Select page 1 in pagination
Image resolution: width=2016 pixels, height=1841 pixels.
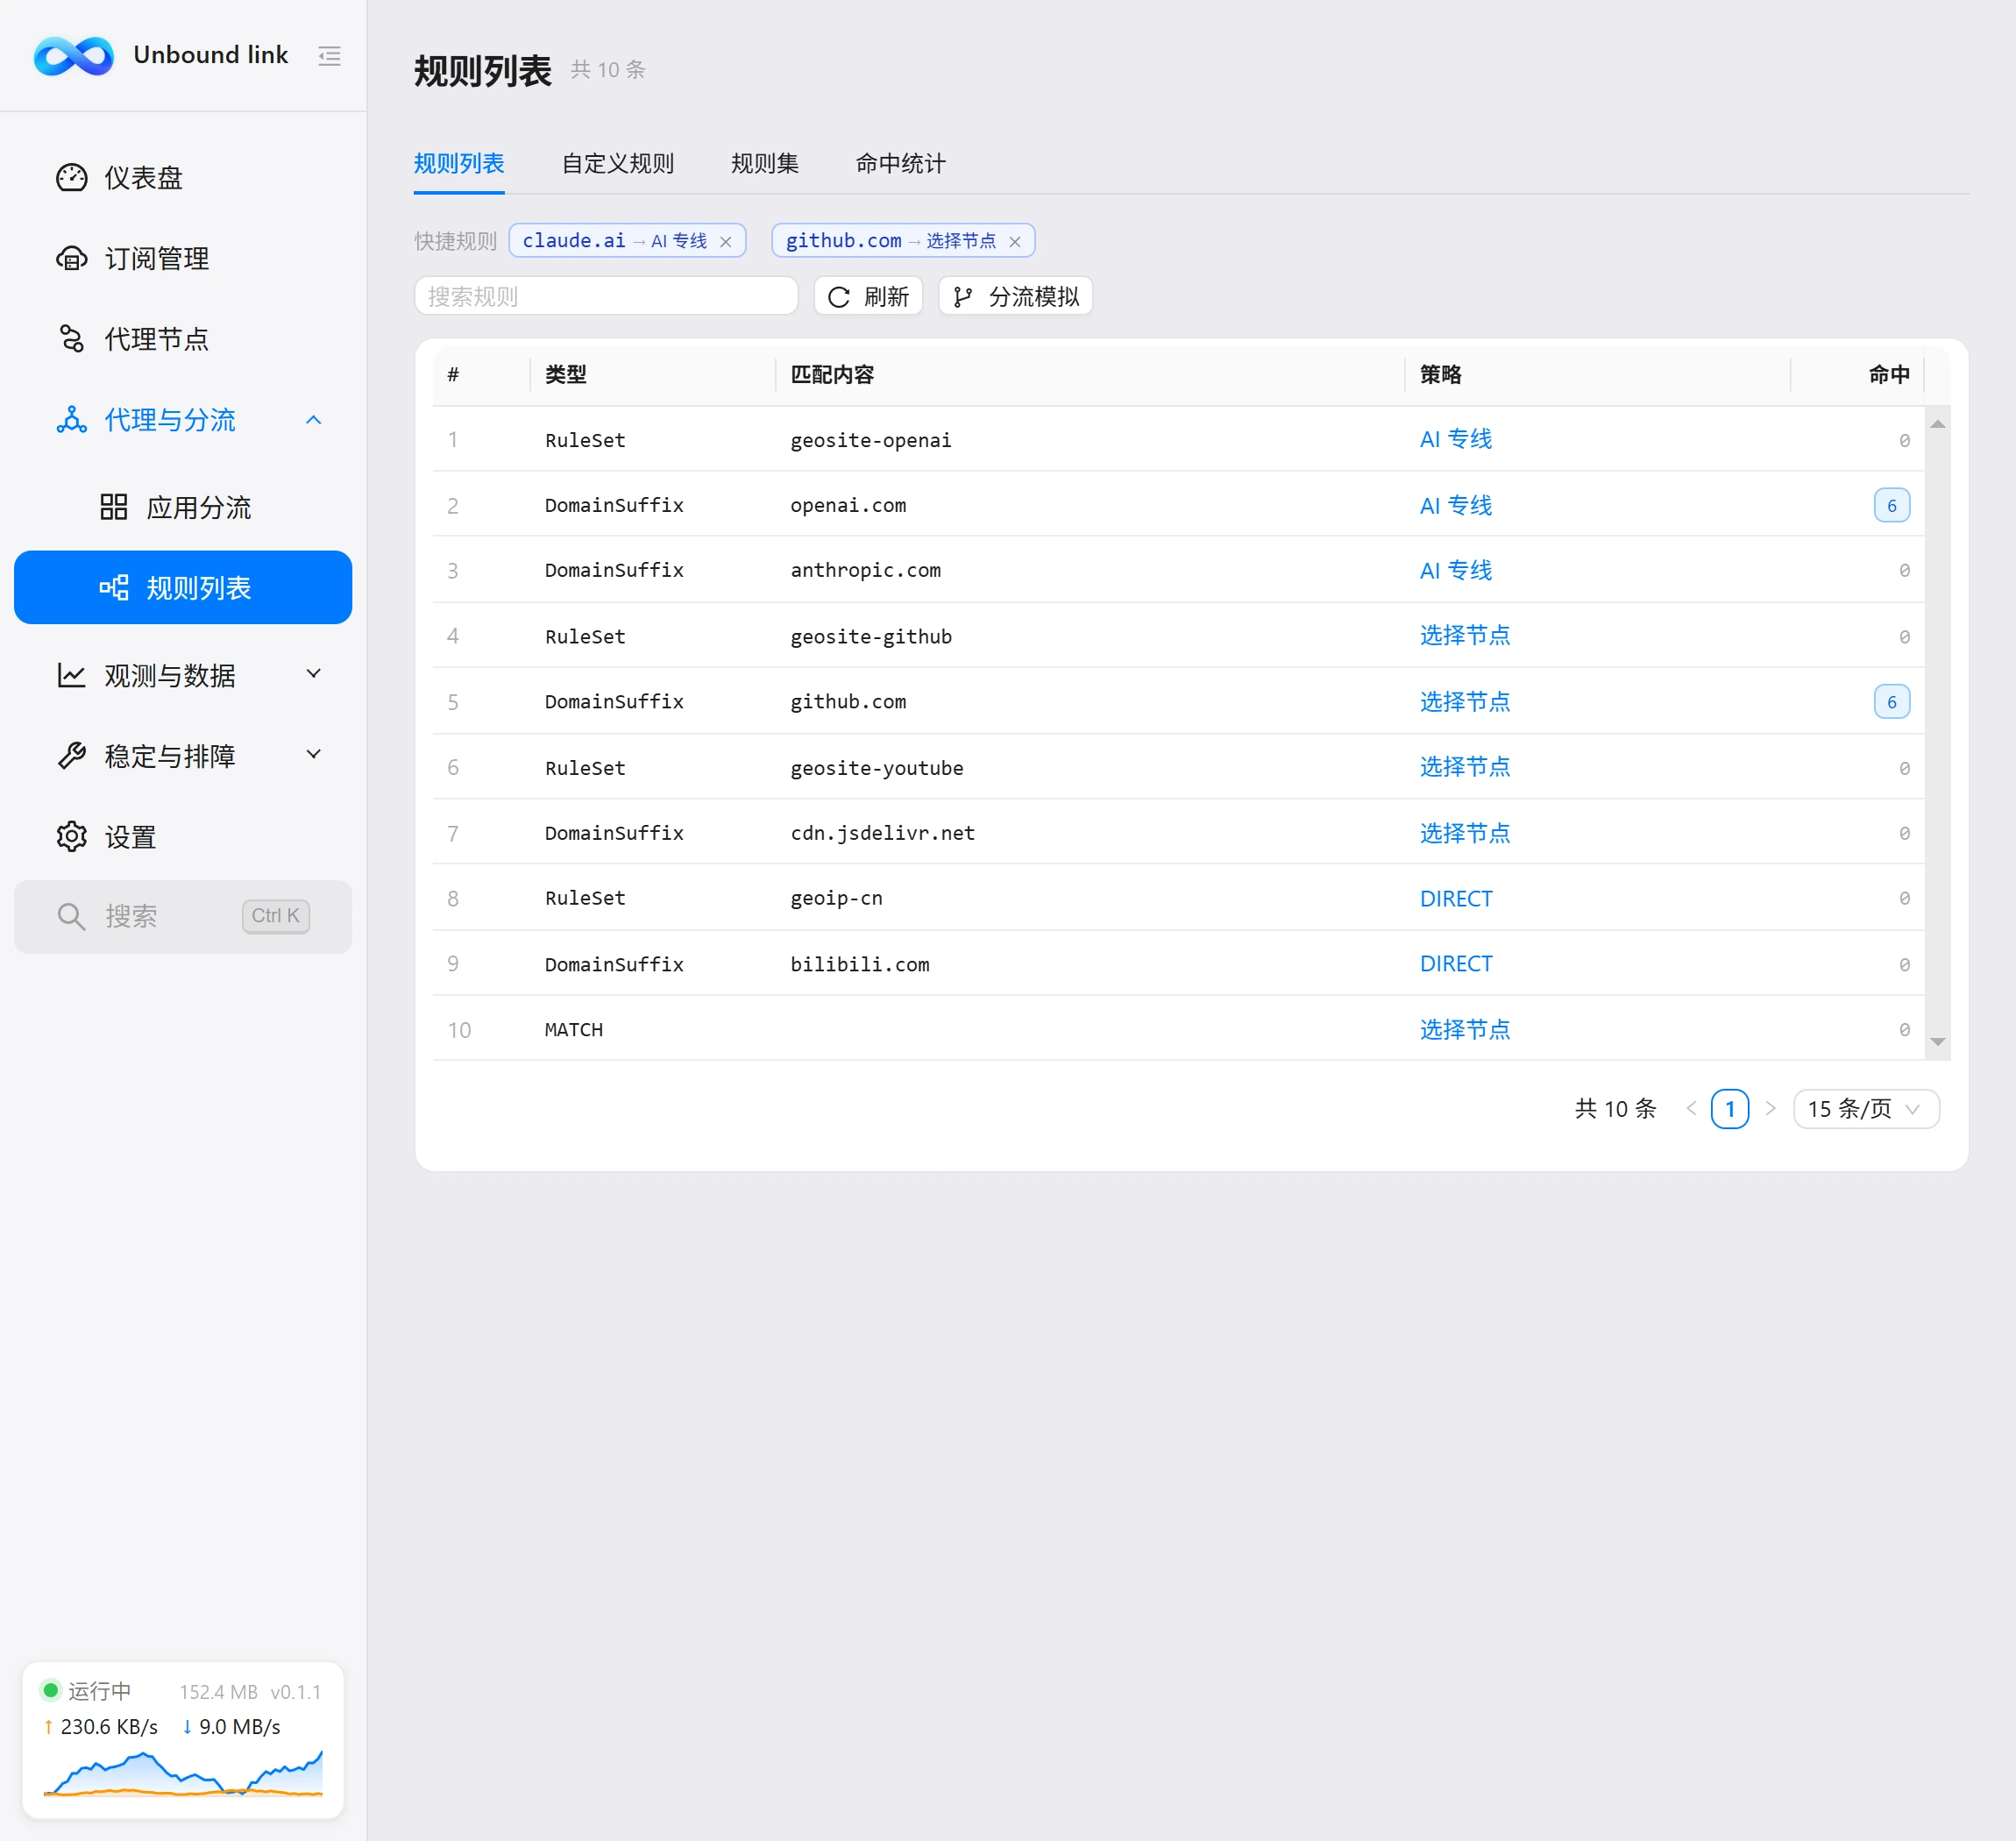(1730, 1109)
